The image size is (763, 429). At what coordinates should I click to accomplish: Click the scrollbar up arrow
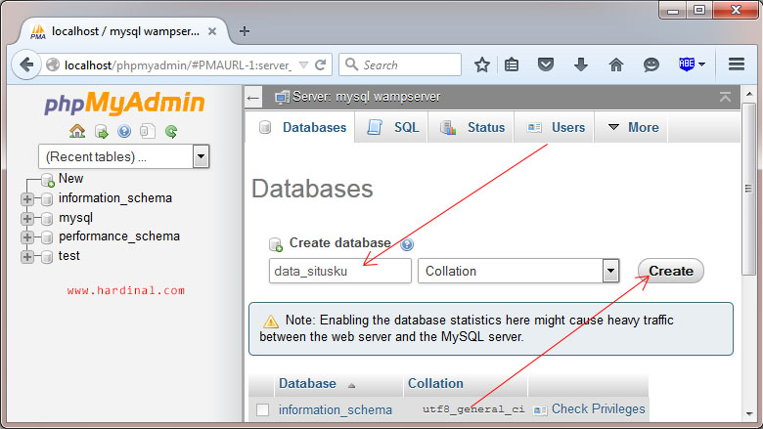pyautogui.click(x=749, y=93)
